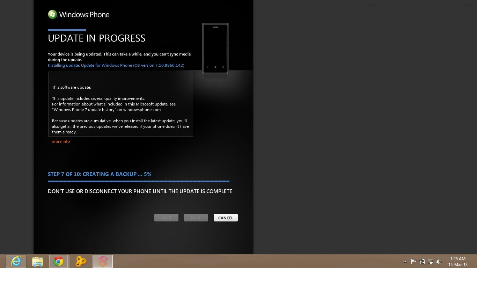Click the update progress bar
The width and height of the screenshot is (477, 292).
[139, 181]
